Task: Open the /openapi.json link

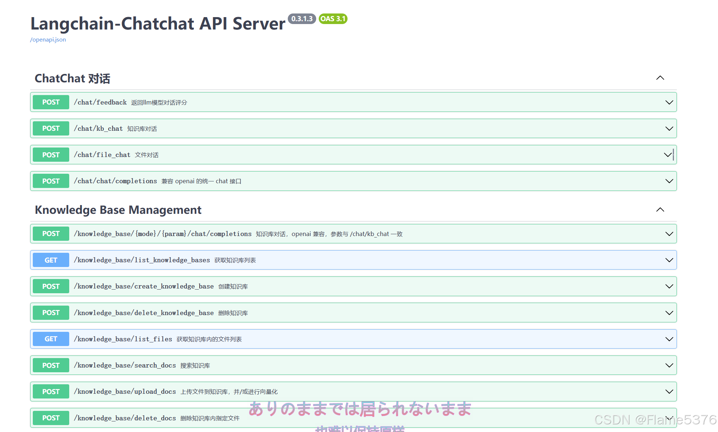Action: pos(48,40)
